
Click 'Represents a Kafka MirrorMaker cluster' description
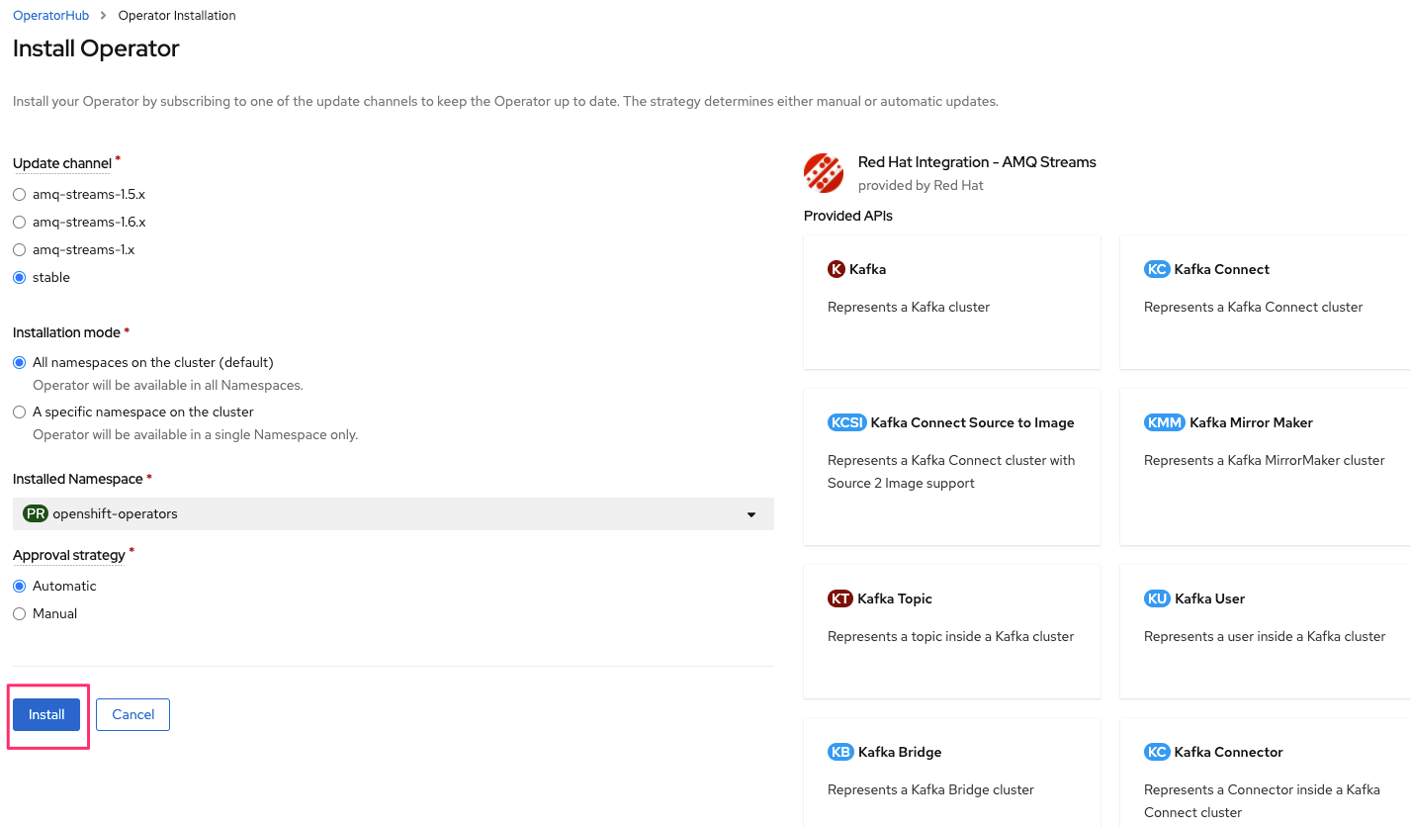(x=1264, y=460)
